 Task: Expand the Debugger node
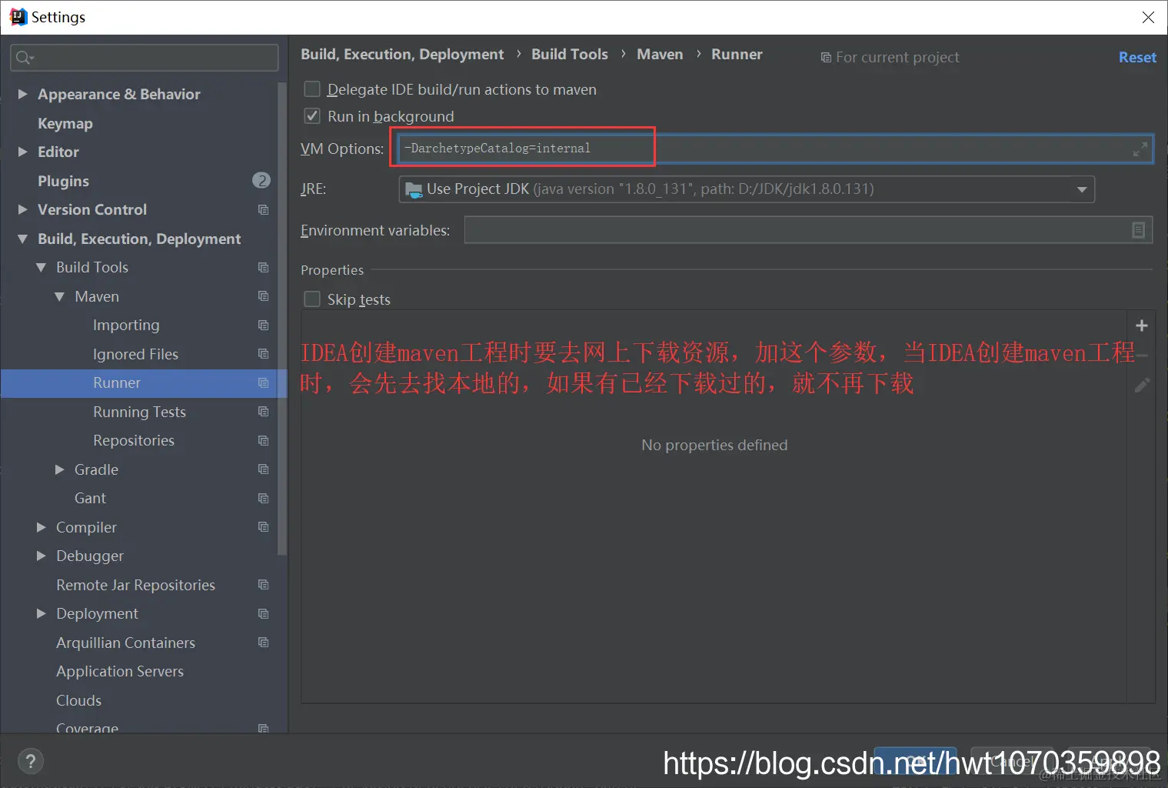click(x=42, y=556)
